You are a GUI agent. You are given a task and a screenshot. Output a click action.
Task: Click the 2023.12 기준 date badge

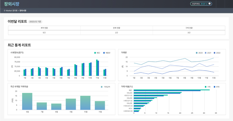coord(35,22)
